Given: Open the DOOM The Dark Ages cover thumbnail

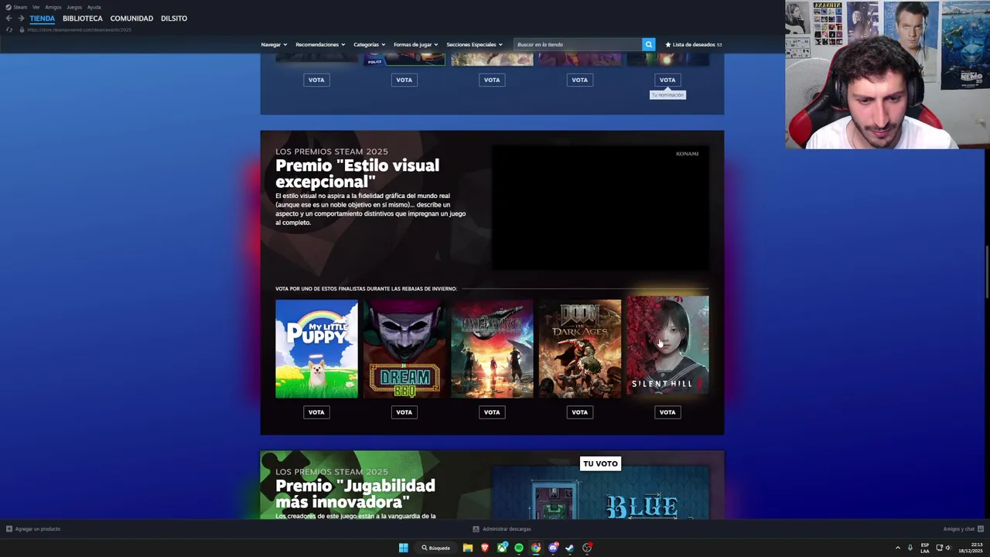Looking at the screenshot, I should click(x=580, y=349).
